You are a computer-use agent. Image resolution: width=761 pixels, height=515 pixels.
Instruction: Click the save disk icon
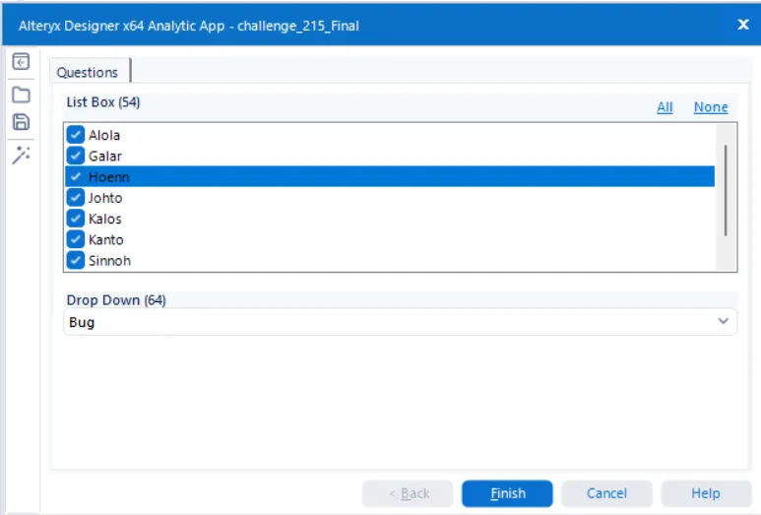pyautogui.click(x=21, y=122)
